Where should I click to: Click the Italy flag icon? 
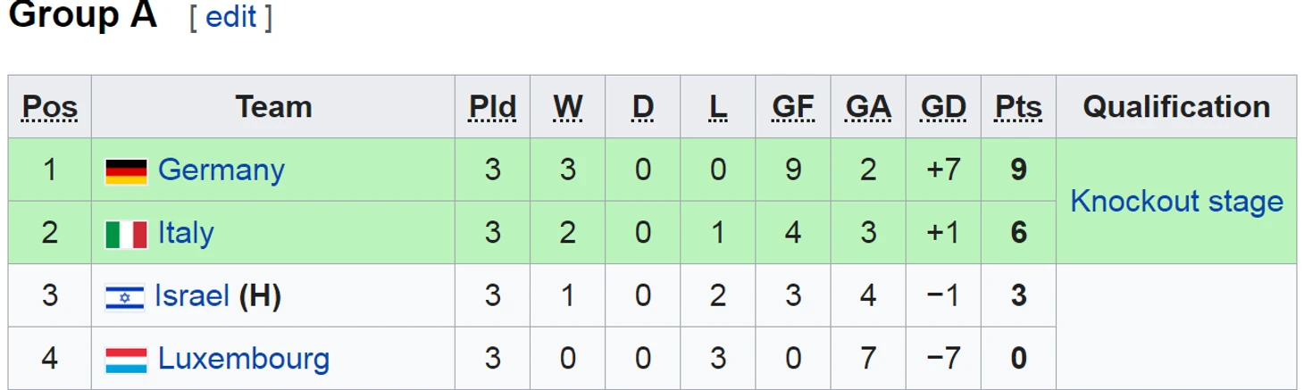pyautogui.click(x=126, y=235)
